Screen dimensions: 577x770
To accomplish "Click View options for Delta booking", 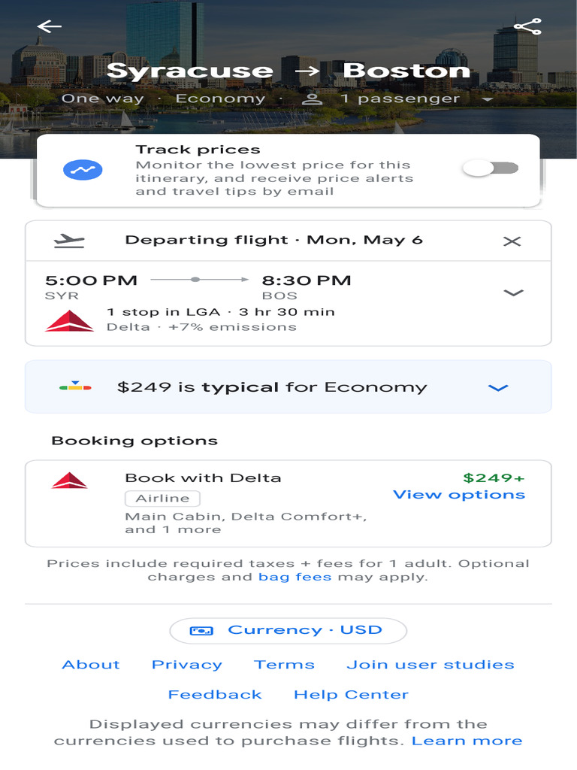I will point(459,495).
